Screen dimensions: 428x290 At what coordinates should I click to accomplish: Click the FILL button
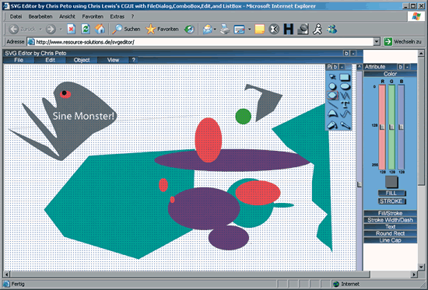(391, 193)
